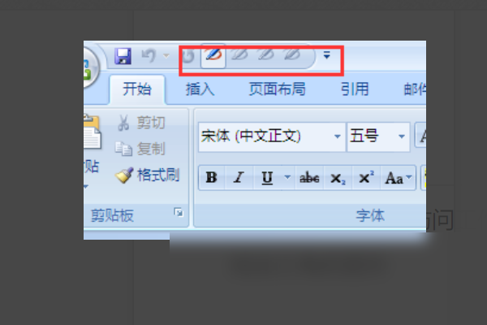Click the scissors Cut (剪切) icon
The image size is (487, 325).
[x=123, y=123]
